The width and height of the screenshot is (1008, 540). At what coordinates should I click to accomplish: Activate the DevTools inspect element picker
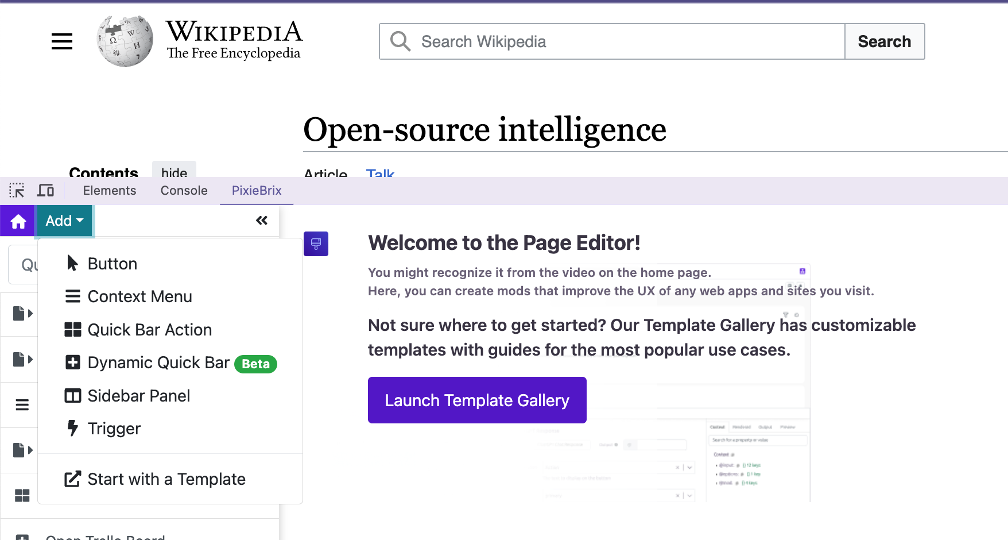17,190
